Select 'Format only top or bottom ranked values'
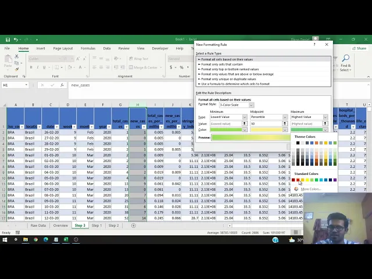 263,69
